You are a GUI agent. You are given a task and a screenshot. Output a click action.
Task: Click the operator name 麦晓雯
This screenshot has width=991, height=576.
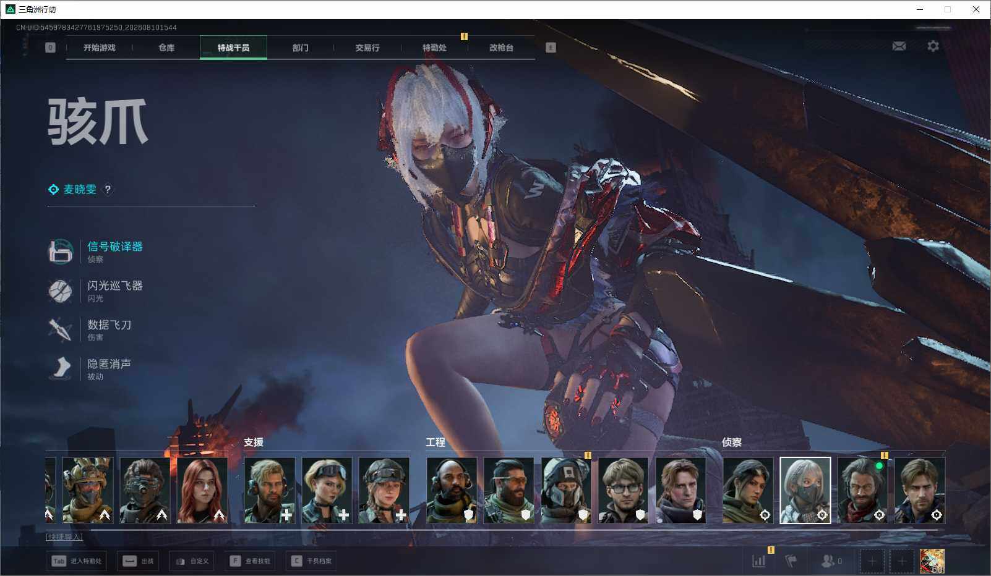tap(80, 190)
